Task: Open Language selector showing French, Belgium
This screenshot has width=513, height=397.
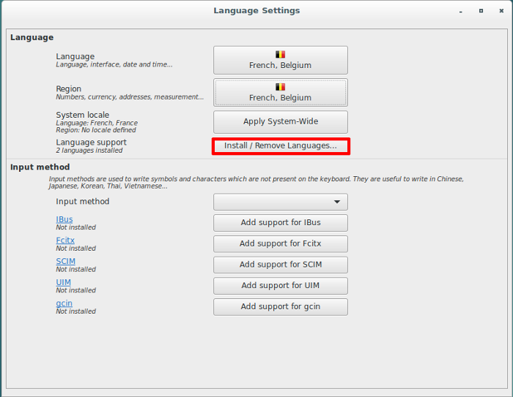Action: coord(281,60)
